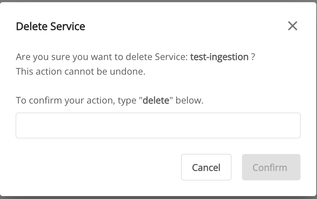The height and width of the screenshot is (199, 317).
Task: Click the question mark after test-ingestion
Action: click(253, 57)
